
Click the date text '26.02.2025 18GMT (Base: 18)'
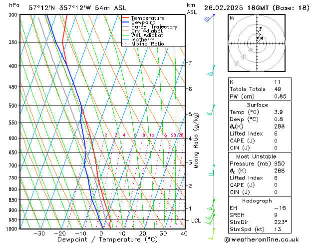[257, 8]
